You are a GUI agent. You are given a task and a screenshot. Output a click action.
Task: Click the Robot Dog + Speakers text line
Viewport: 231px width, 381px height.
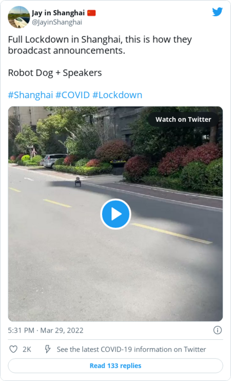(x=55, y=73)
